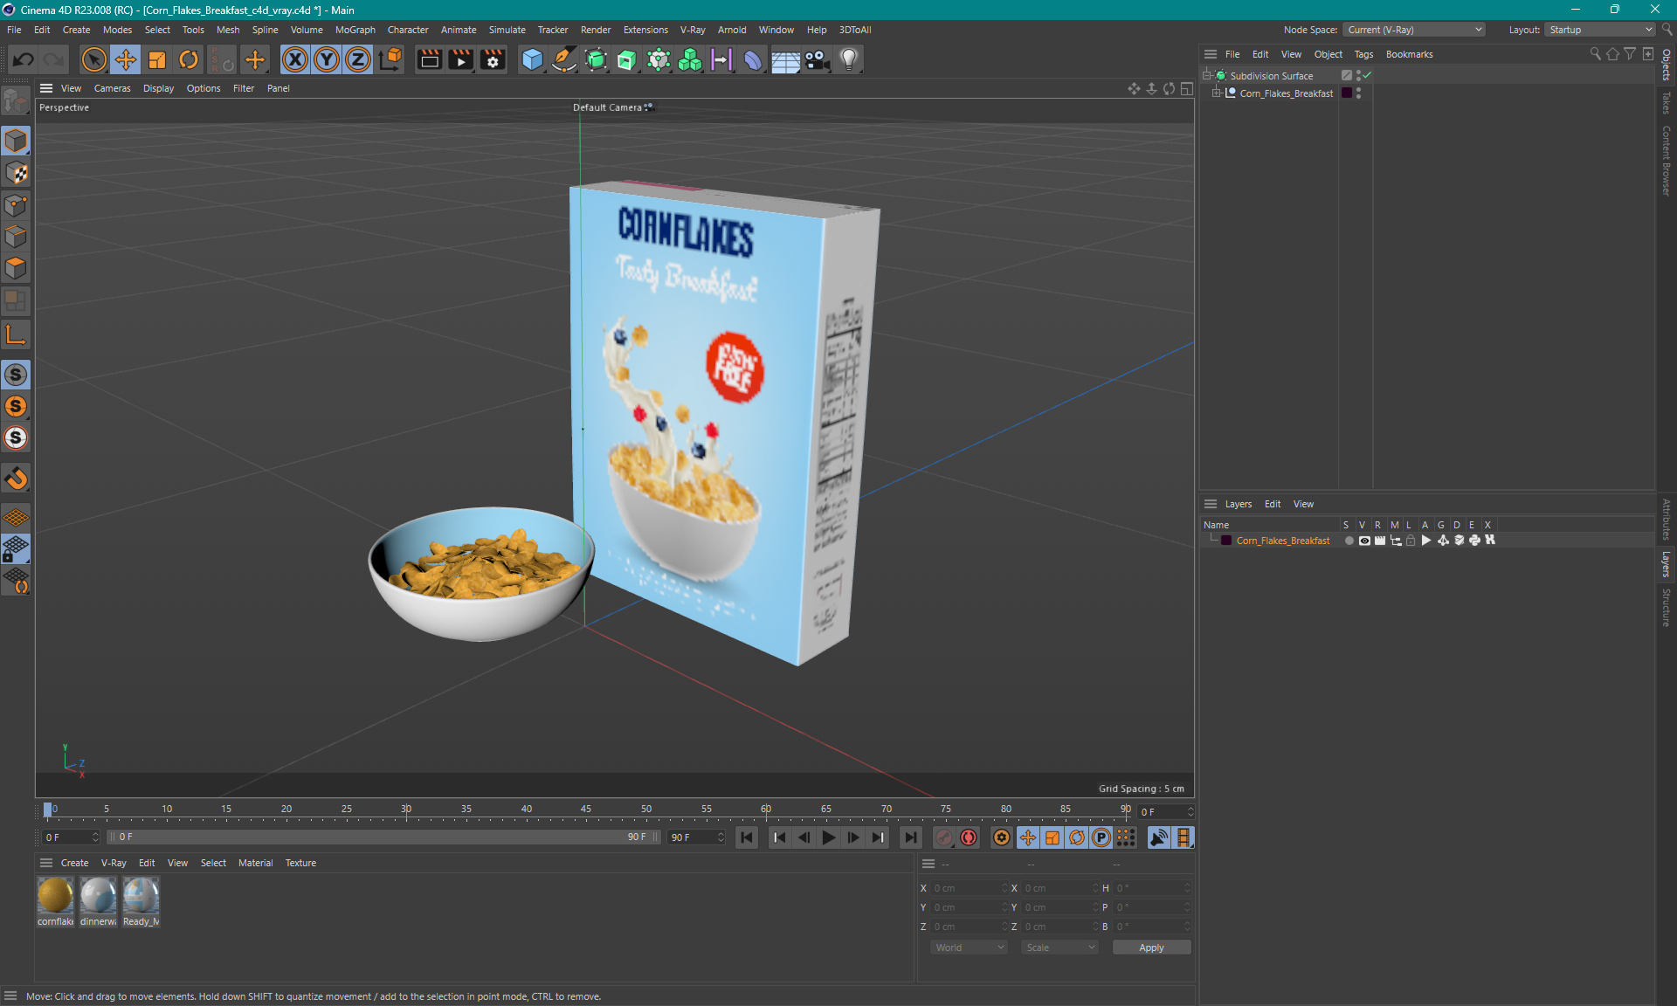Open the V-Ray menu
Screen dimensions: 1677x1006
coord(693,30)
